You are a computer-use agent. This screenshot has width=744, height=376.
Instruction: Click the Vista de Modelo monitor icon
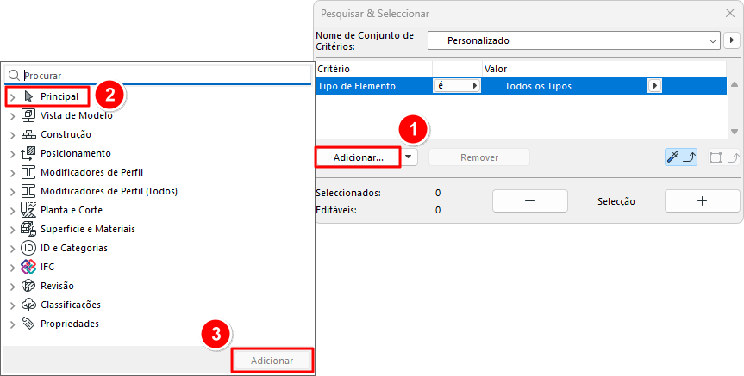28,115
